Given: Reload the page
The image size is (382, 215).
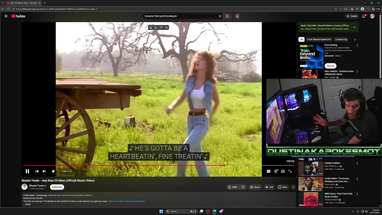Looking at the screenshot, I should [x=8, y=9].
